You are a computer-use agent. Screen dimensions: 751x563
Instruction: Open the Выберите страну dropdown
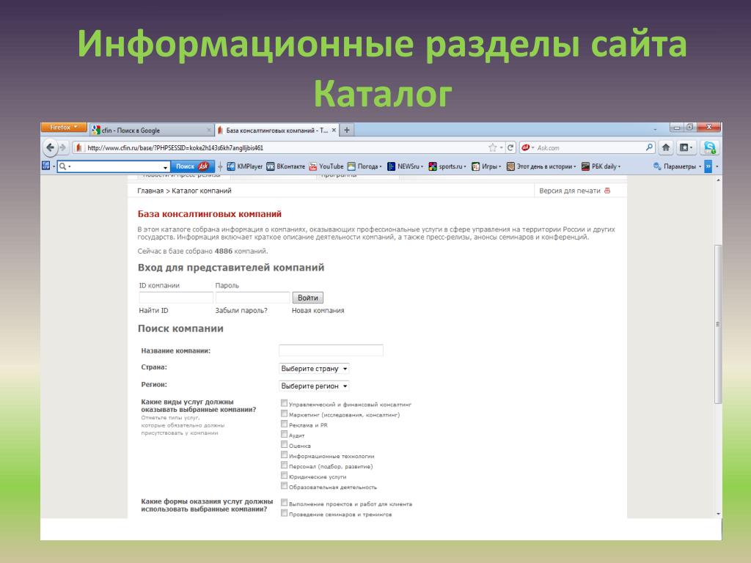[x=314, y=369]
